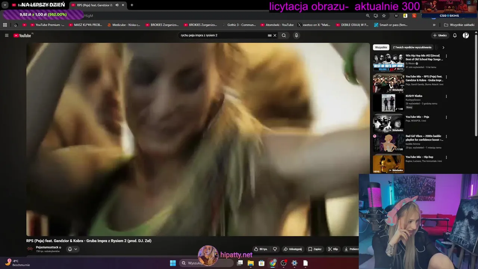This screenshot has height=269, width=478.
Task: Open options for Bad Girl Vibes video
Action: click(x=446, y=137)
